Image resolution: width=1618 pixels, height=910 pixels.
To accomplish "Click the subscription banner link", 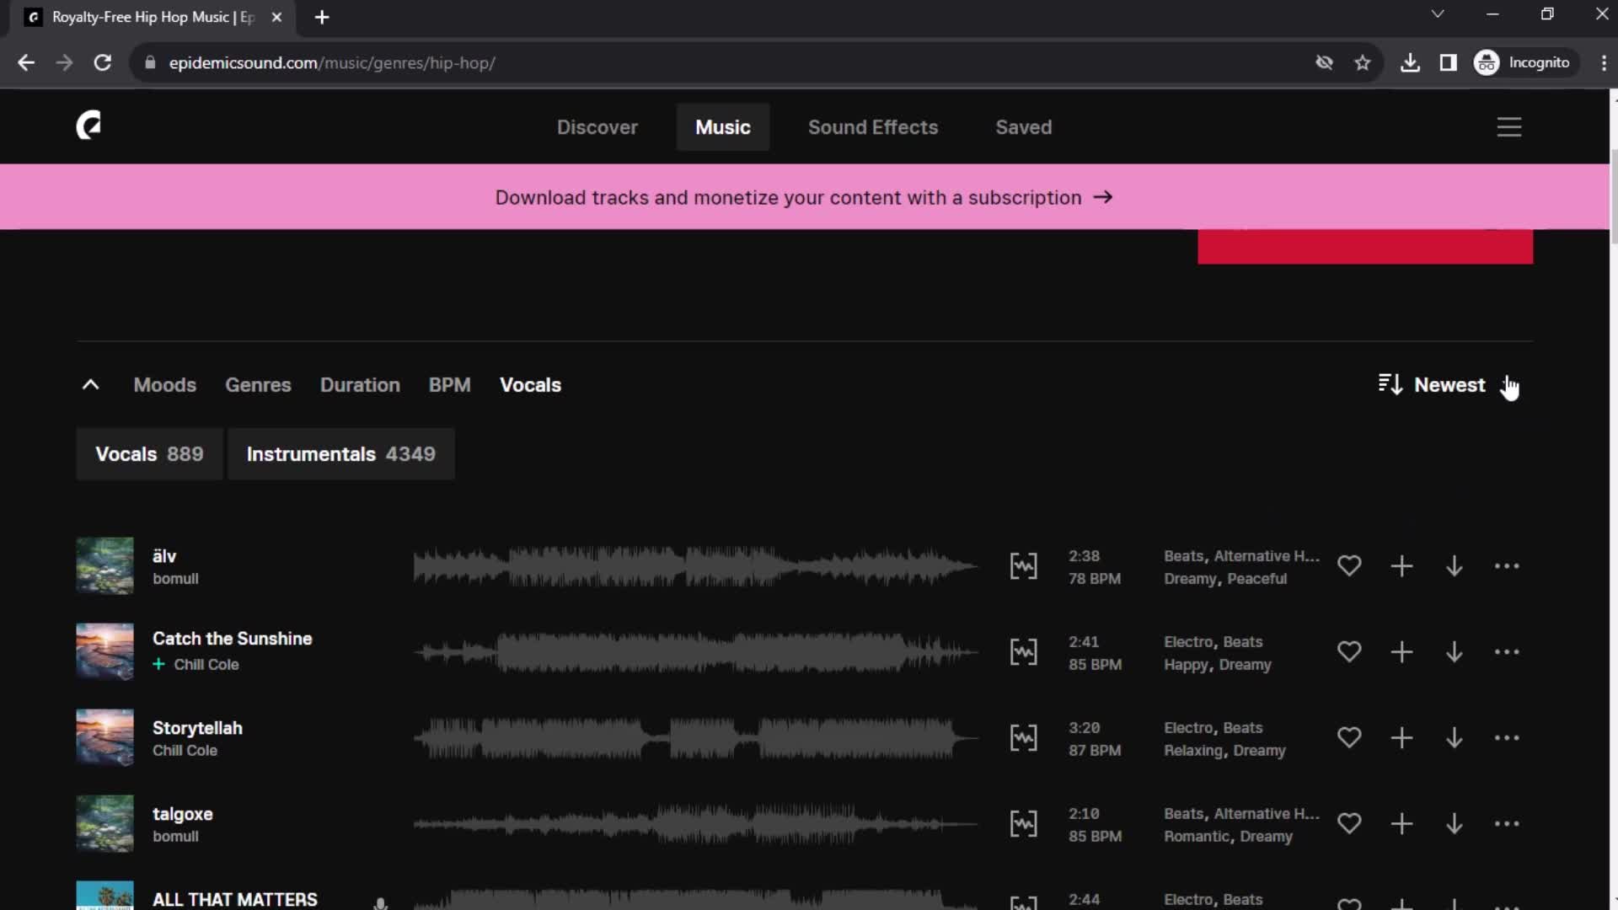I will click(804, 197).
